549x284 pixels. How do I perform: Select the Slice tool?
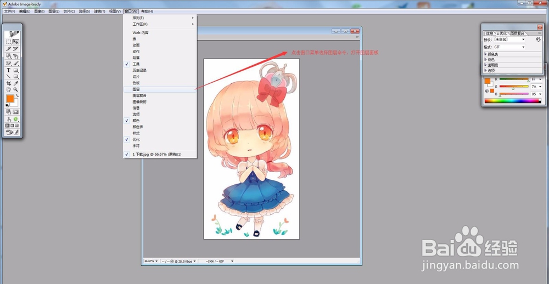[8, 49]
